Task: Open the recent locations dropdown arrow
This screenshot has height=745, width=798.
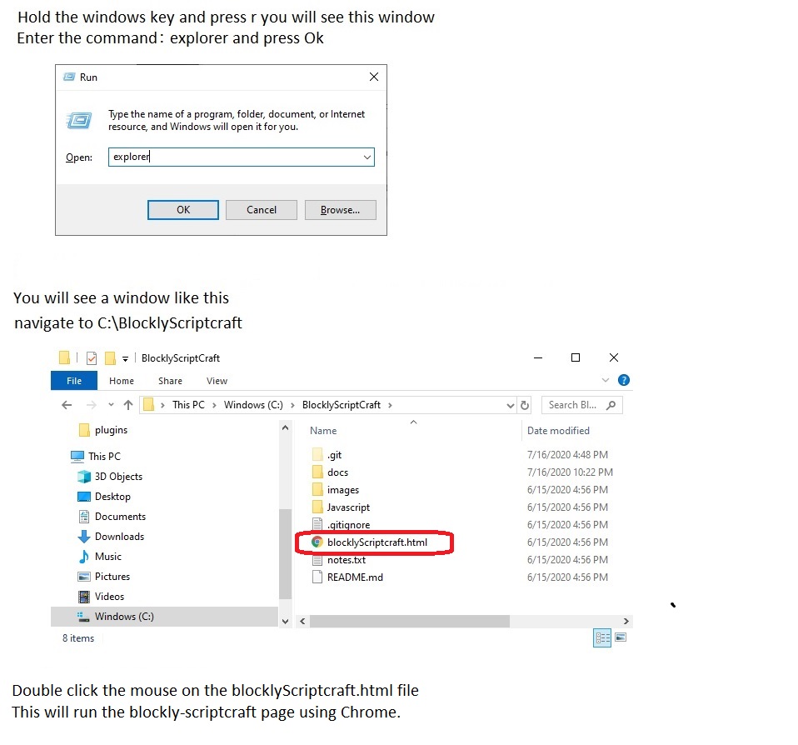Action: (111, 405)
